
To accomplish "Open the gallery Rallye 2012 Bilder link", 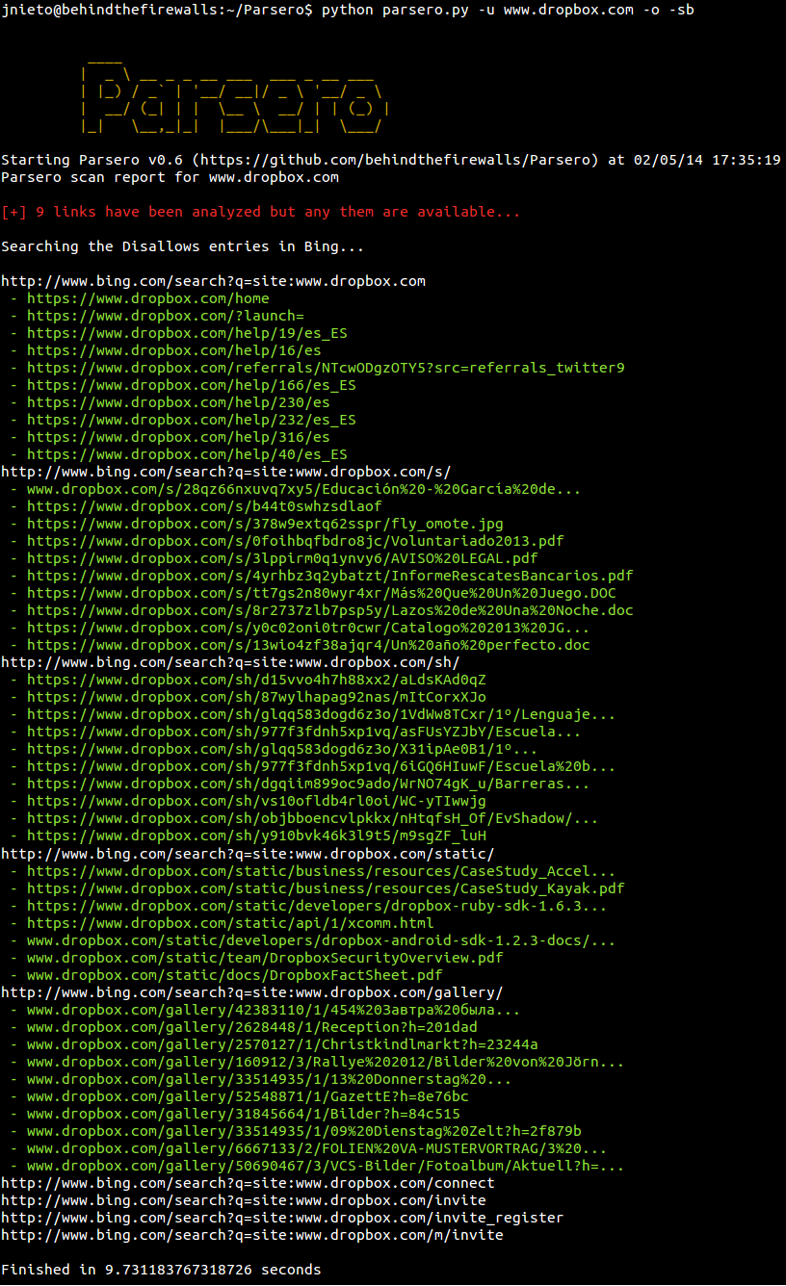I will 326,1061.
